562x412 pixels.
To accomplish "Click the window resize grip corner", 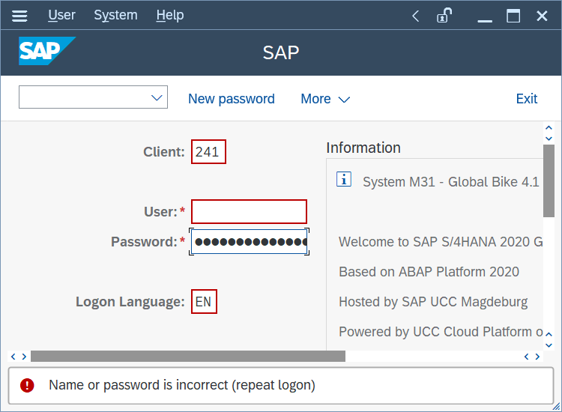I will click(556, 406).
